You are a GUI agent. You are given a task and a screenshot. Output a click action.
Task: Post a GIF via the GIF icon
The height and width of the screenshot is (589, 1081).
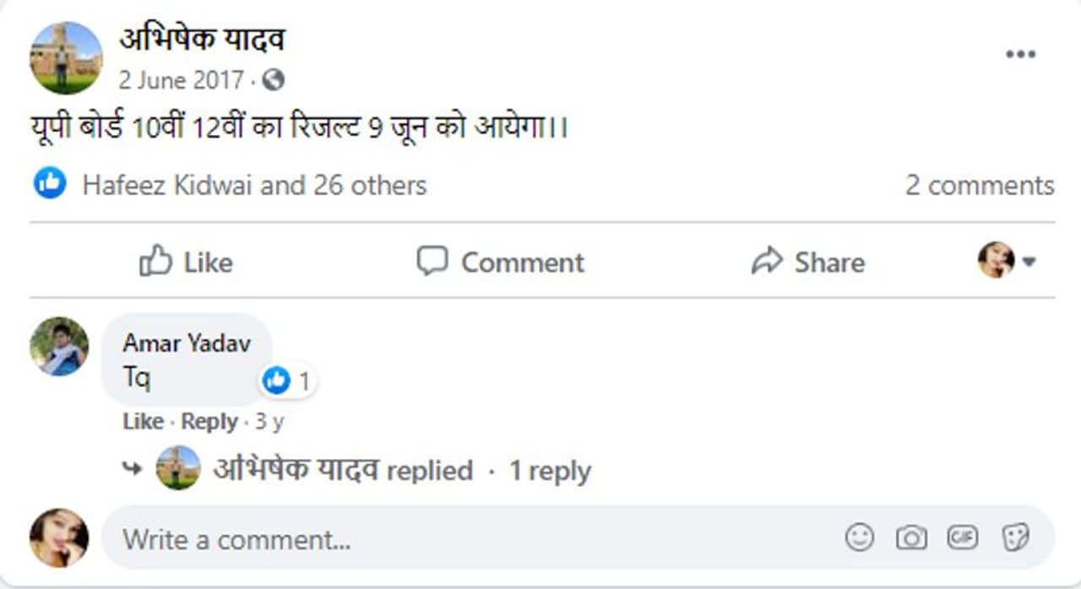point(963,537)
